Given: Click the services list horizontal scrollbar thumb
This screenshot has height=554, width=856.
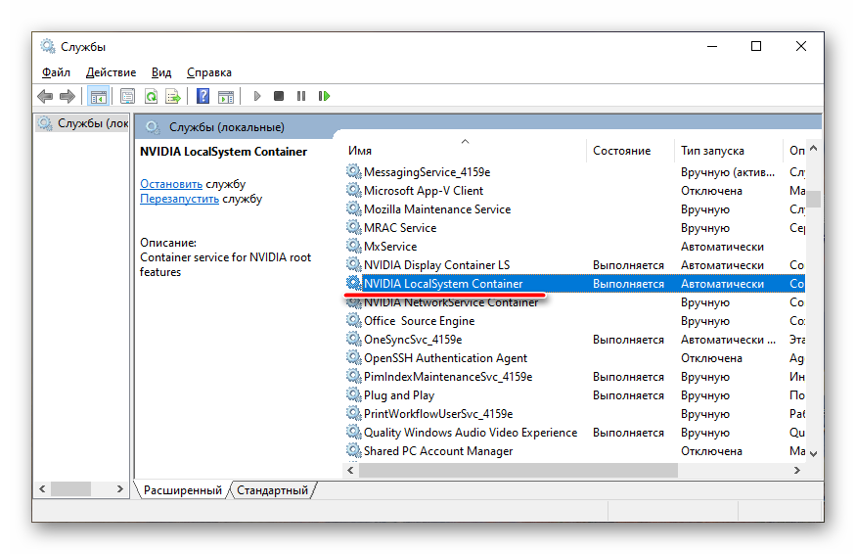Looking at the screenshot, I should tap(518, 470).
